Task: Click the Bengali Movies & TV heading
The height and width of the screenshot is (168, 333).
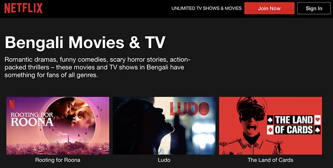Action: (85, 43)
